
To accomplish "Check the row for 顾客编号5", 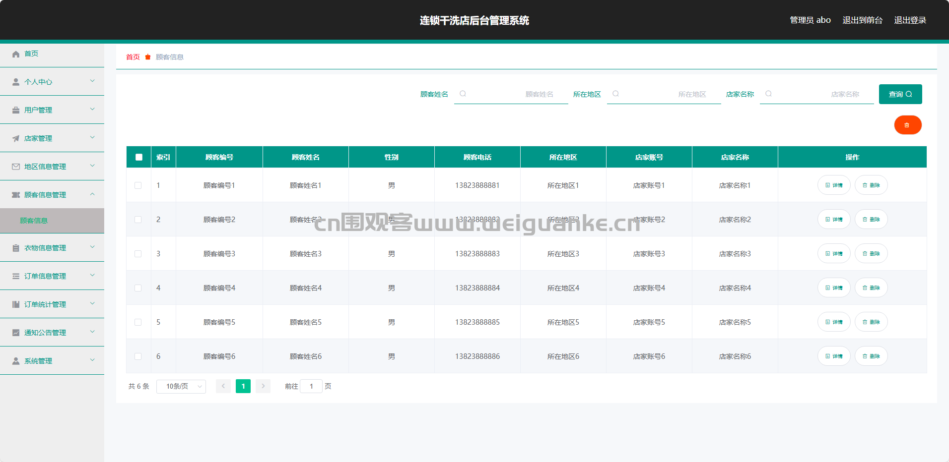I will click(x=138, y=322).
